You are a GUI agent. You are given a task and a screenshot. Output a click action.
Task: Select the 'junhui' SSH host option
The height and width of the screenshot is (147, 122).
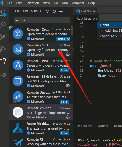pos(109,25)
